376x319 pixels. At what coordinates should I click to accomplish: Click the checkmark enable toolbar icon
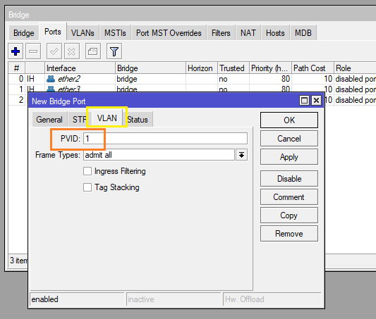tap(54, 51)
